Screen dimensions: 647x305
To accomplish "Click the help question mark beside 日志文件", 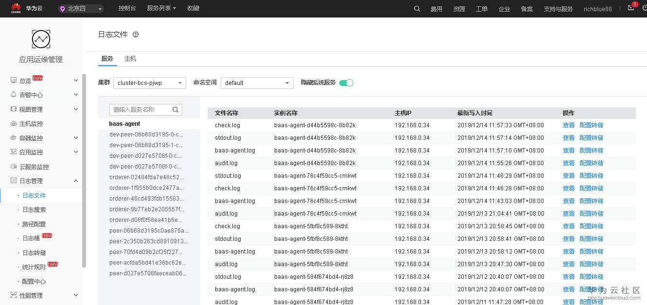I will click(x=136, y=34).
